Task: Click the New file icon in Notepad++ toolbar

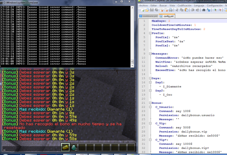Action: 142,10
